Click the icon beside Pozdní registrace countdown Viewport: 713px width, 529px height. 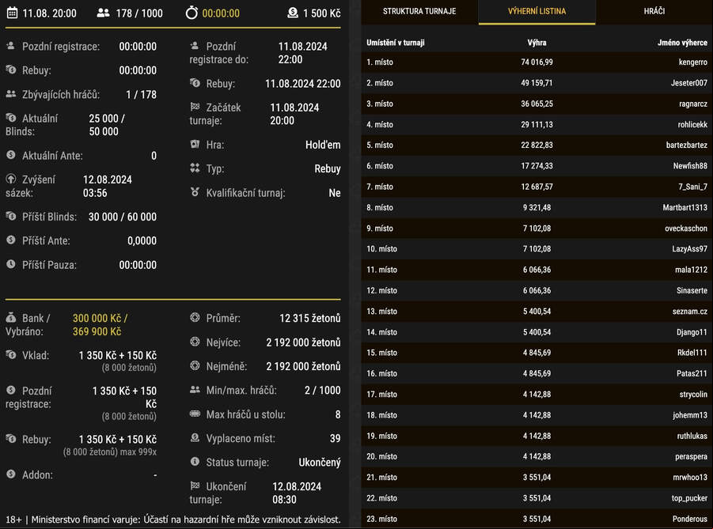[11, 46]
